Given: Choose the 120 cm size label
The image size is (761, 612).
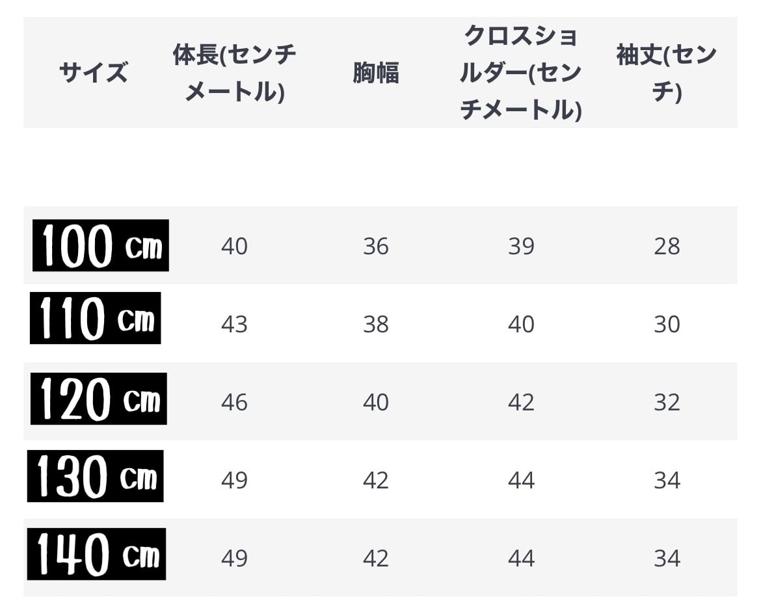Looking at the screenshot, I should tap(99, 399).
